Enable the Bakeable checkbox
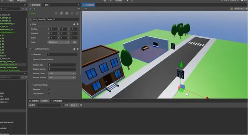 pyautogui.click(x=49, y=90)
